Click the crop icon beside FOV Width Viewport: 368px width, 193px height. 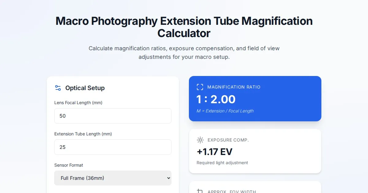pos(200,191)
